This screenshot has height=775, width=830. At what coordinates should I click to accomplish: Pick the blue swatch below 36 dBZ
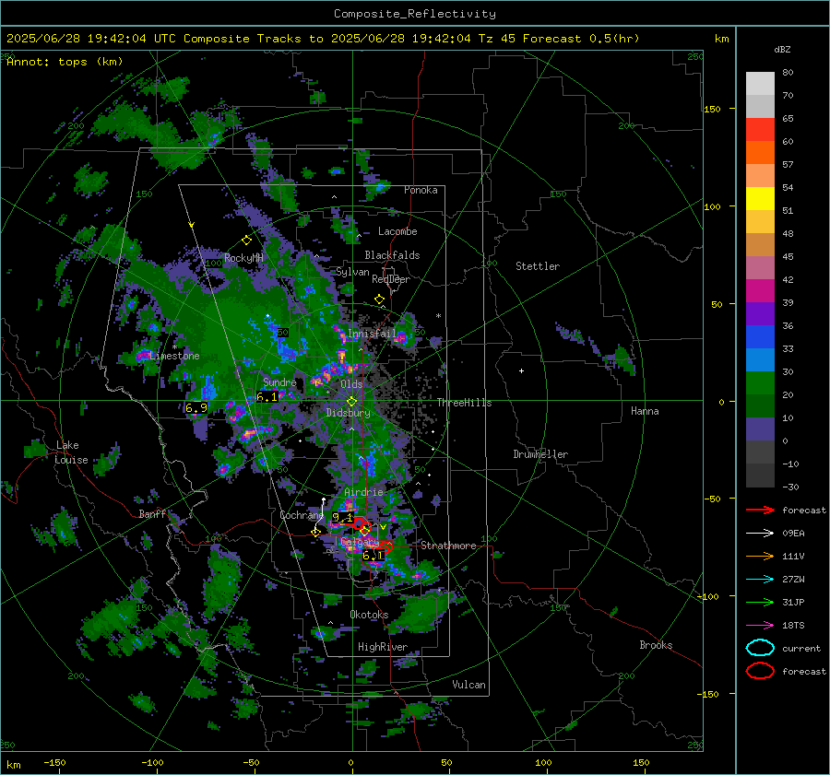click(760, 337)
